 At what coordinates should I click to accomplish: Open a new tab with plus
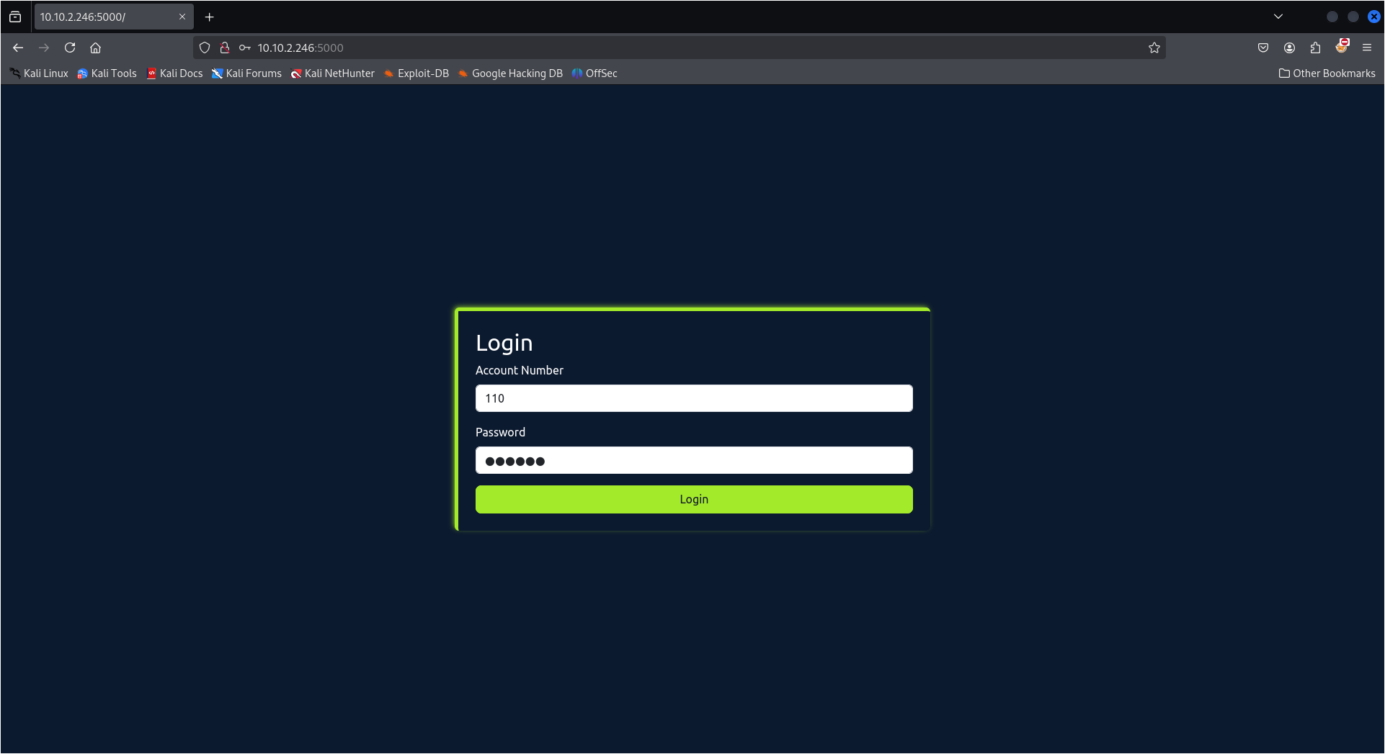click(210, 17)
